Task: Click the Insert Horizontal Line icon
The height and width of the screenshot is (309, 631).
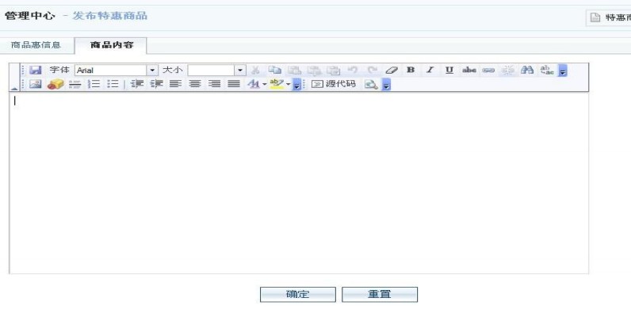Action: pyautogui.click(x=75, y=84)
